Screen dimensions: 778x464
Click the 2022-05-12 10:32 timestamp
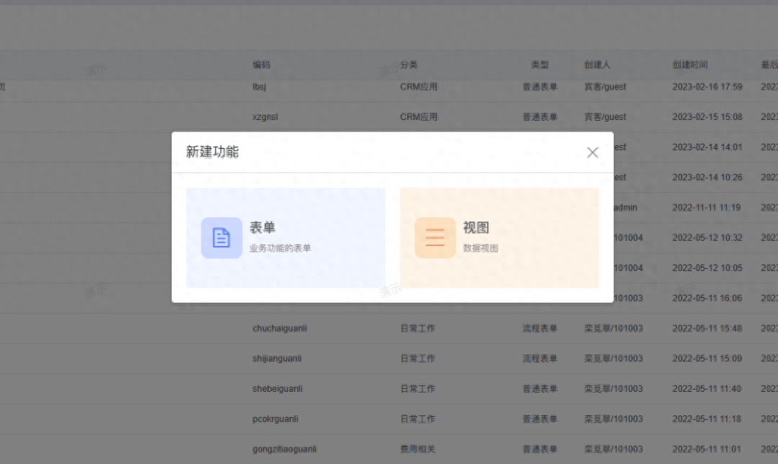707,238
